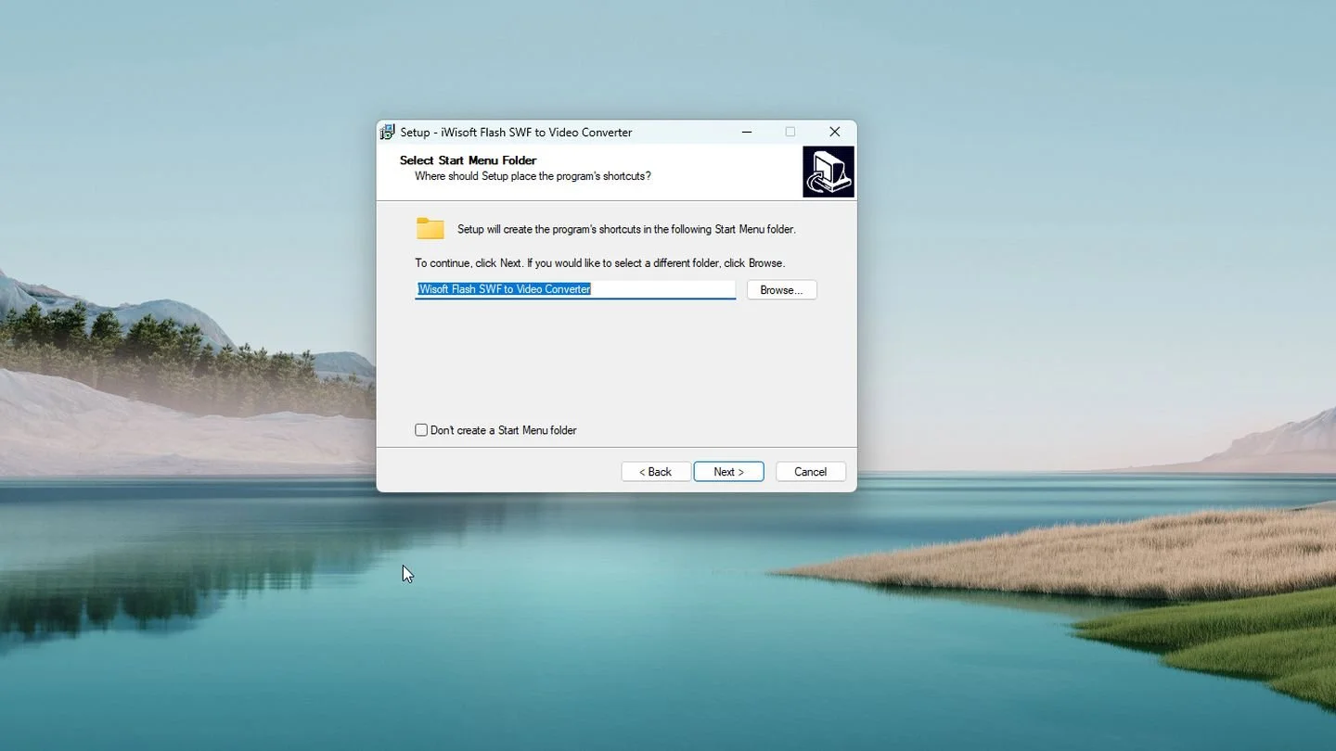Click the "To continue, click Next" instruction text
The width and height of the screenshot is (1336, 751).
tap(599, 263)
